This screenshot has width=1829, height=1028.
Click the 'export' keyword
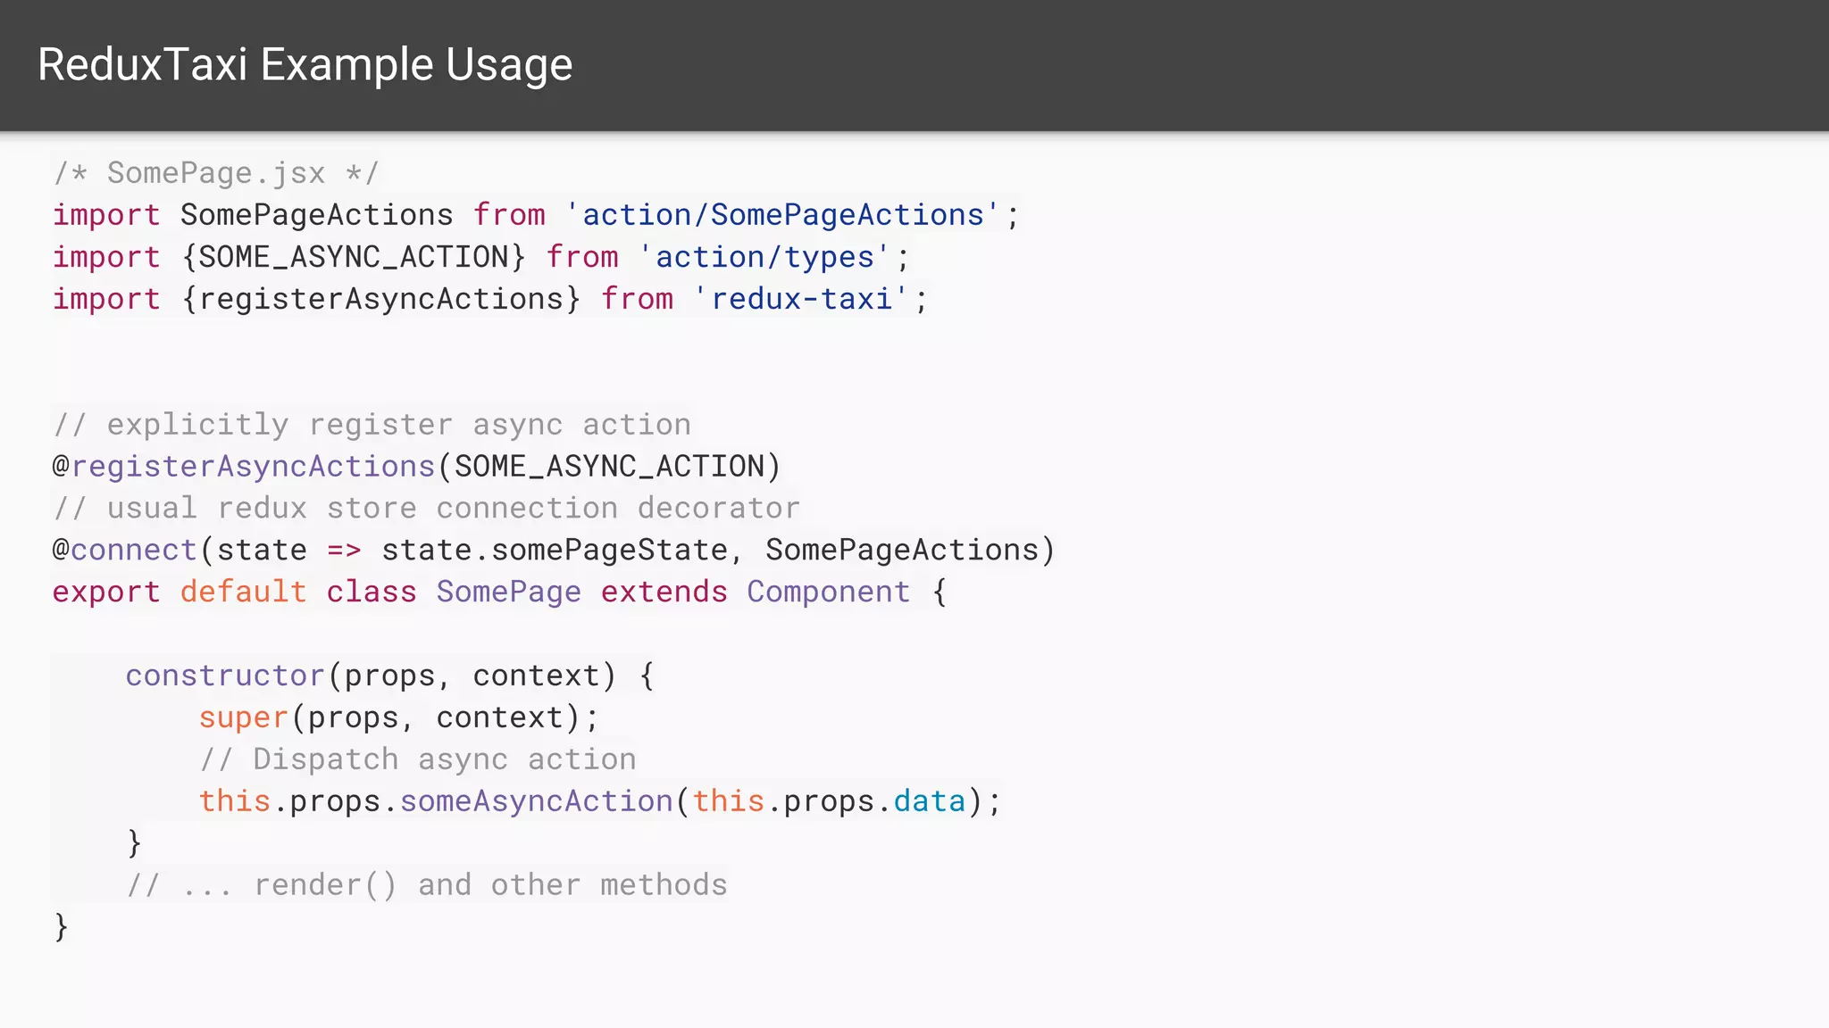[x=106, y=593]
